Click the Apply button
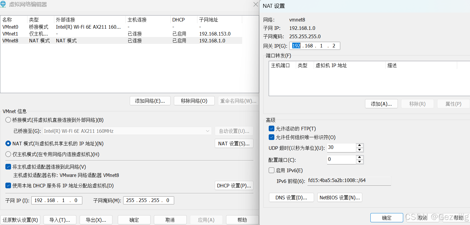Viewport: 470px width, 225px height. click(206, 220)
